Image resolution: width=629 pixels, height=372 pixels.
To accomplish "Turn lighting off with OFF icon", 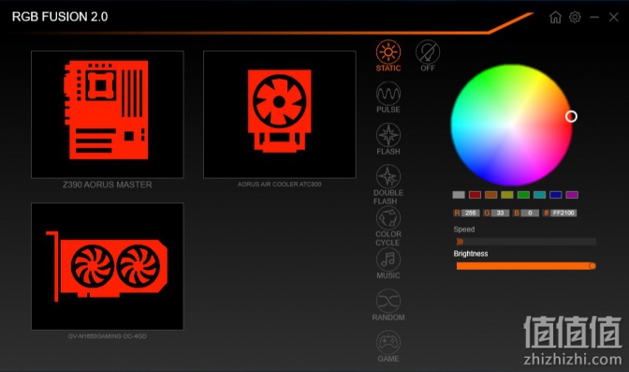I will (428, 56).
